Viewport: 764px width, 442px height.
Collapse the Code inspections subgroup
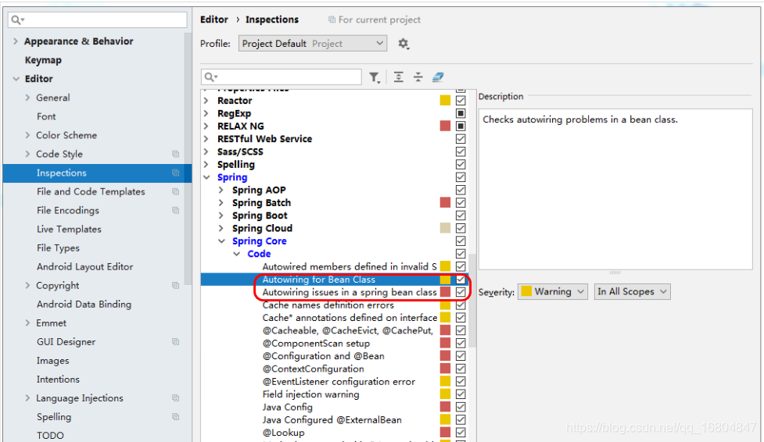click(x=236, y=254)
